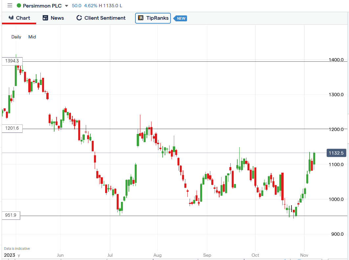Open the News tab
The image size is (349, 260).
(53, 18)
